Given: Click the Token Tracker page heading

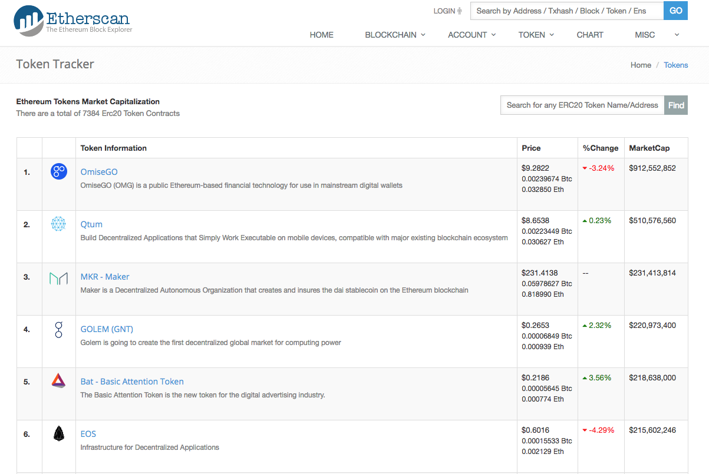Looking at the screenshot, I should (x=55, y=64).
